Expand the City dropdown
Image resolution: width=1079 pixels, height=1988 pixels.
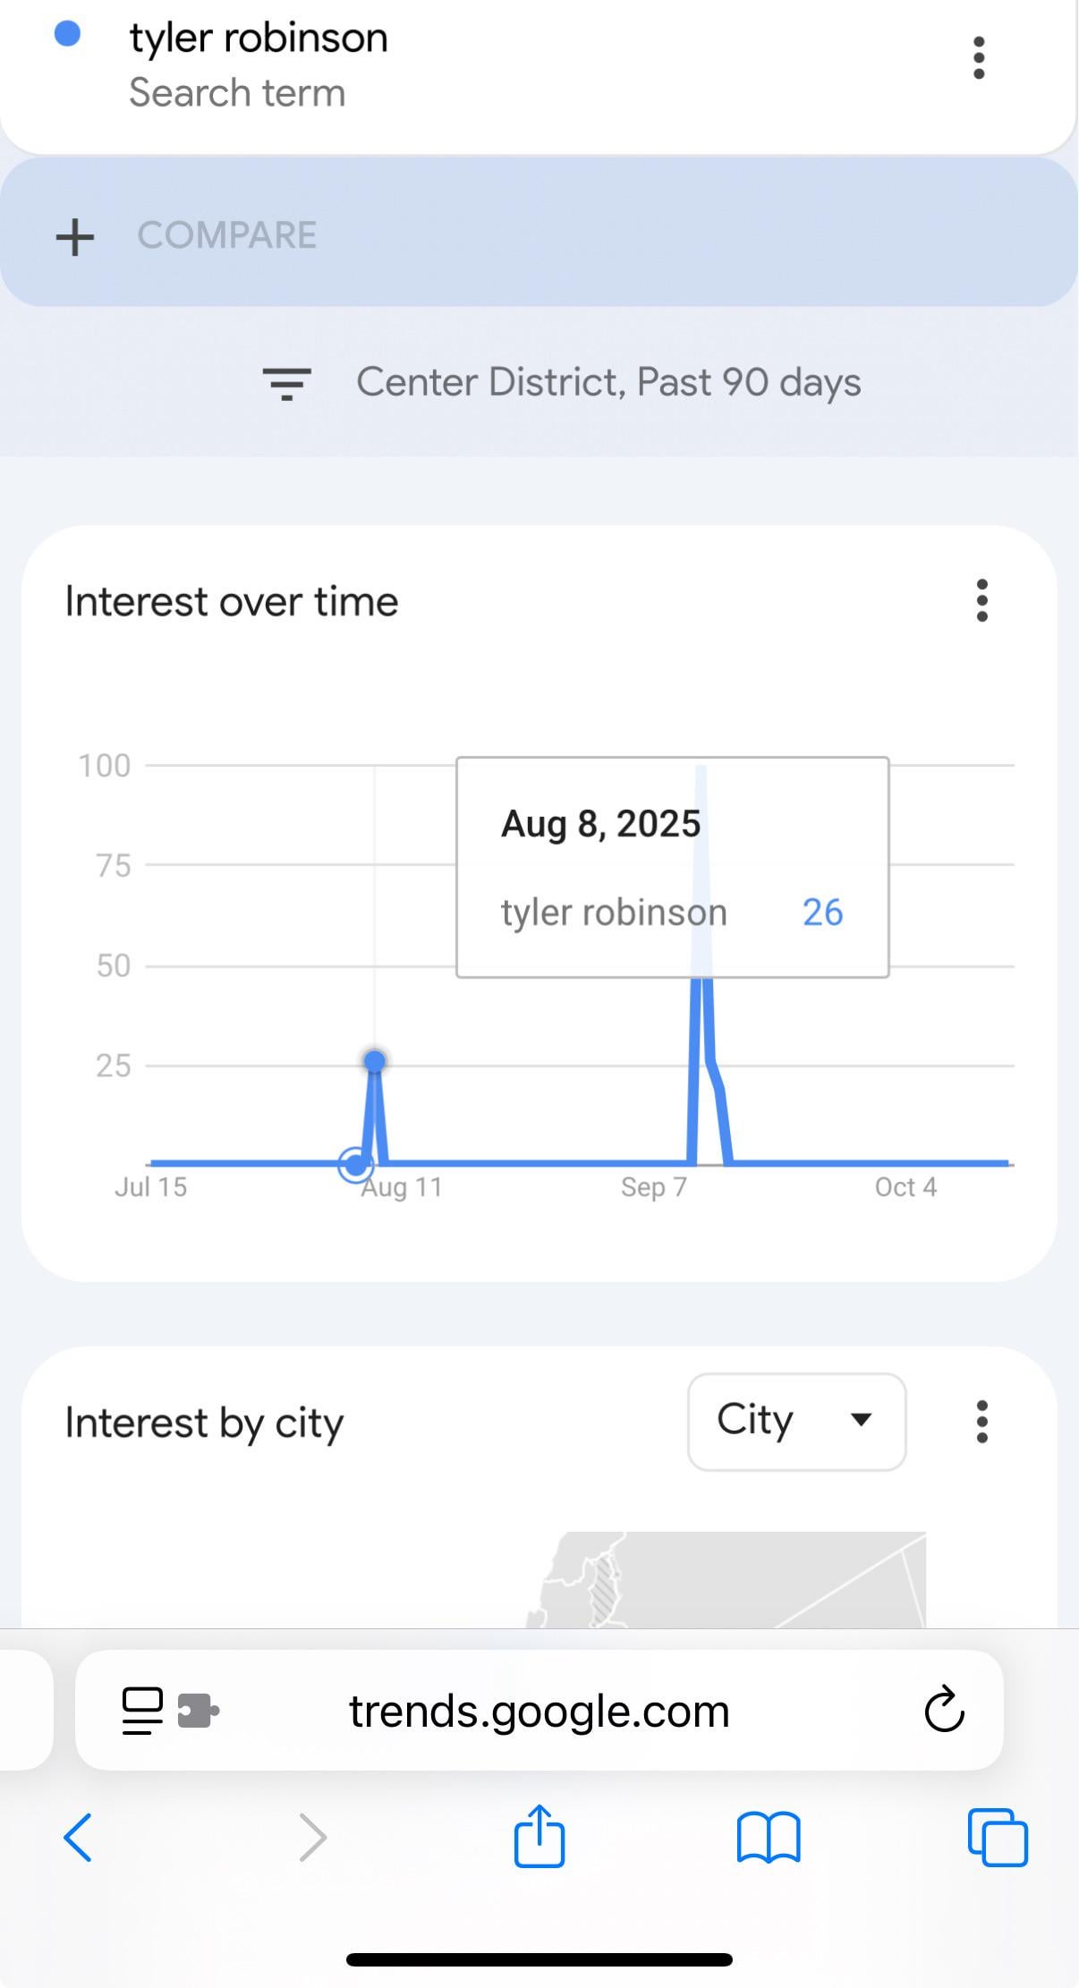click(x=796, y=1422)
